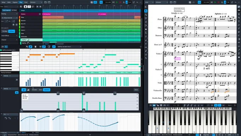This screenshot has height=136, width=241.
Task: Set histogram scope to All notes
Action: point(34,89)
